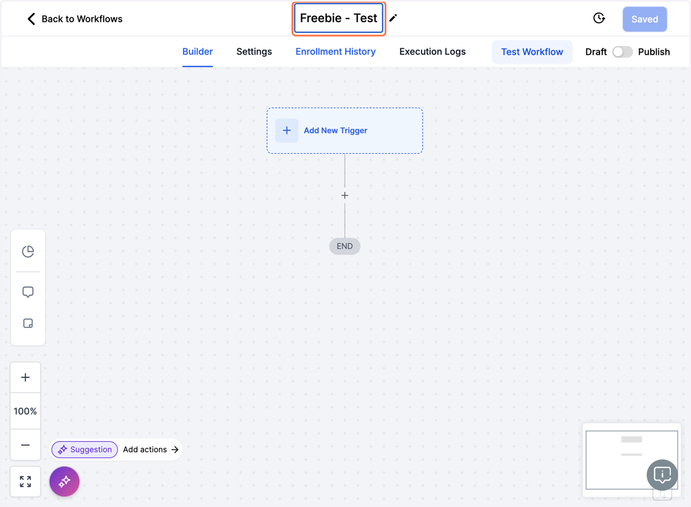Zoom in with the plus button
The image size is (691, 507).
[25, 377]
